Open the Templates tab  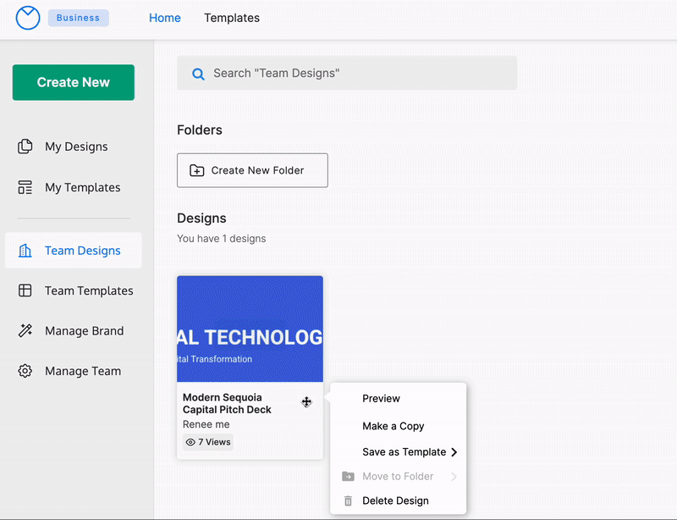[x=232, y=18]
